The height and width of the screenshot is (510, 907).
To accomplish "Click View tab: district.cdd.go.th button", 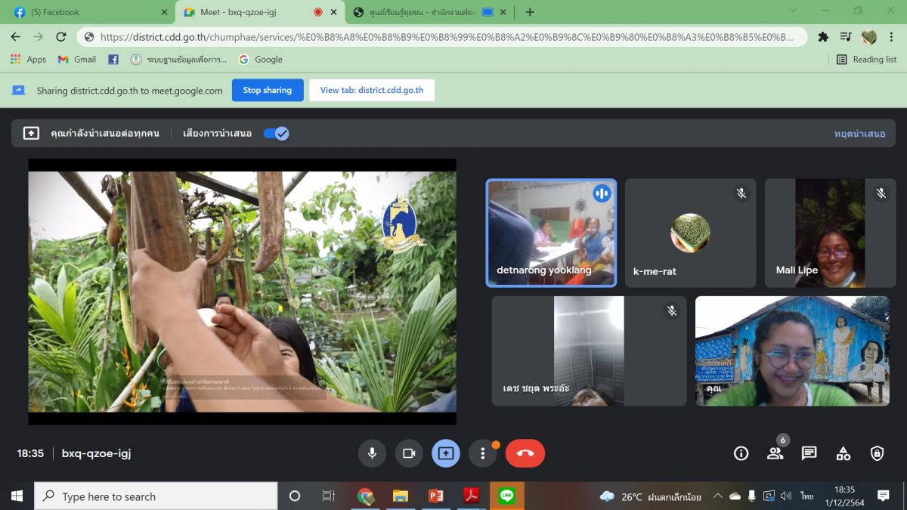I will coord(372,90).
